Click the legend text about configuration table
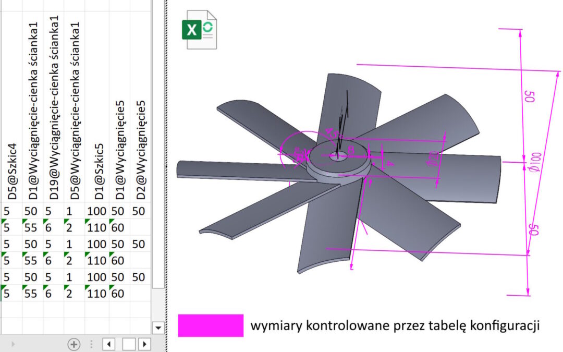 (395, 326)
